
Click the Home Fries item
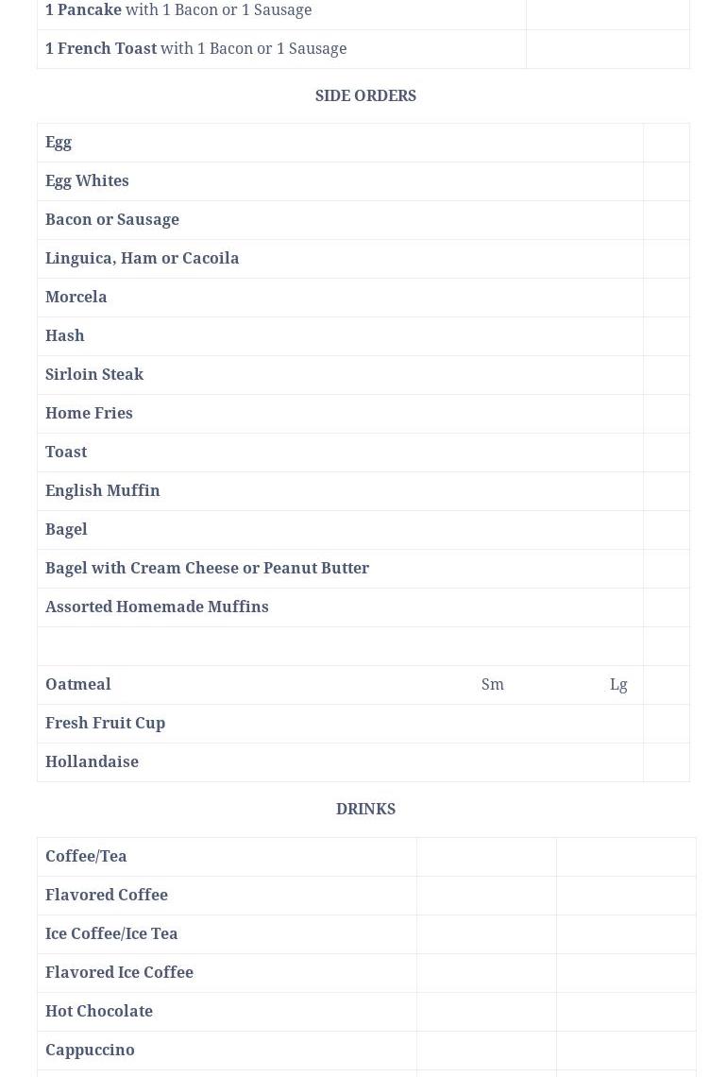coord(89,413)
